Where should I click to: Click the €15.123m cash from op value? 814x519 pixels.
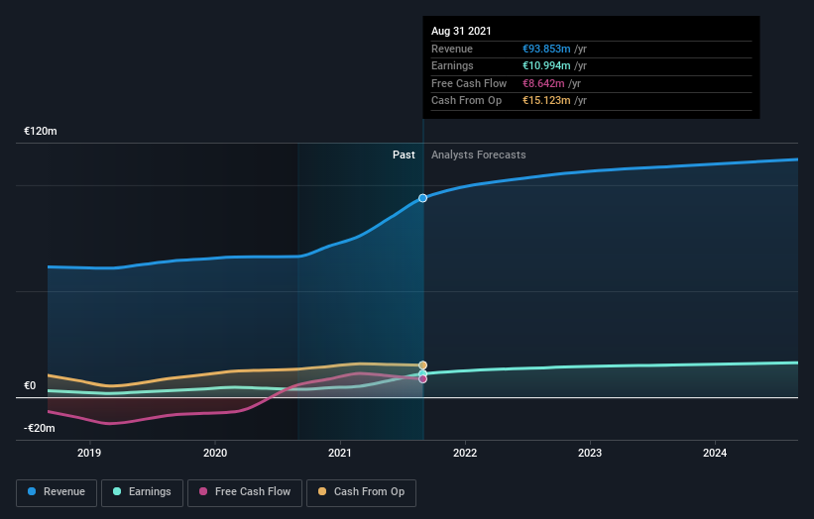pos(546,101)
